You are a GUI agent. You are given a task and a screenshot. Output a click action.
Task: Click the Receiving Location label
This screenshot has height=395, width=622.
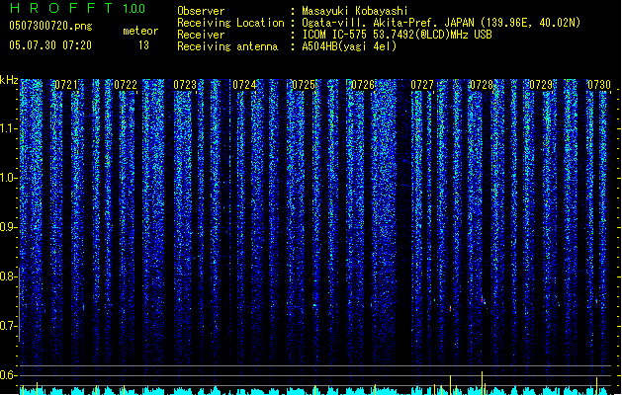pos(230,23)
